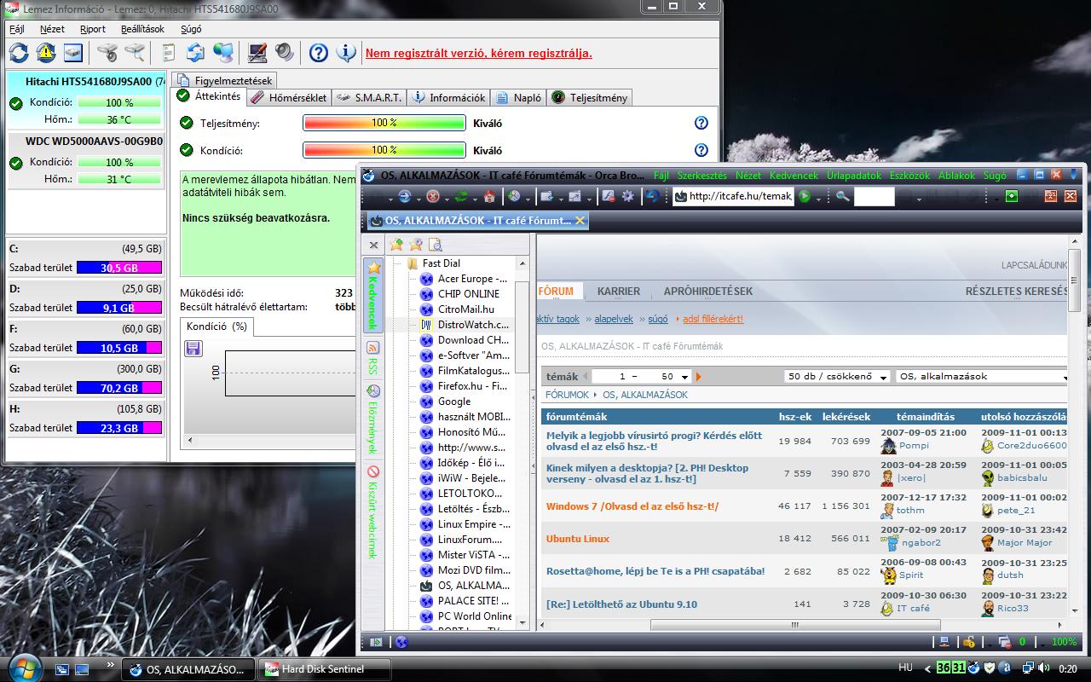Image resolution: width=1091 pixels, height=682 pixels.
Task: Open the témák 1–50 page range dropdown
Action: pos(641,377)
